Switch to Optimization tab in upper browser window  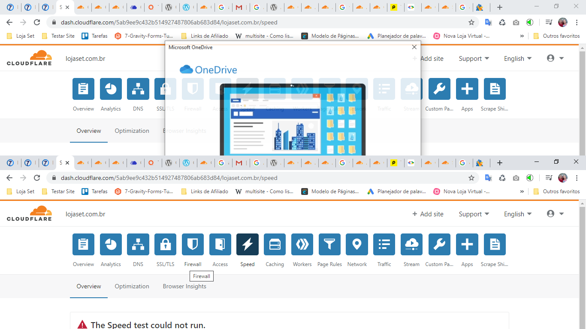(x=132, y=131)
